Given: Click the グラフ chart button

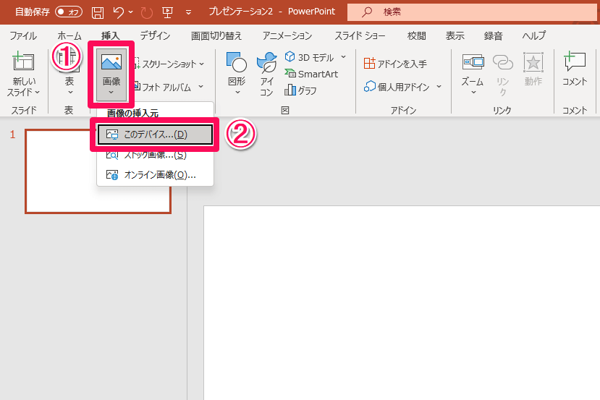Looking at the screenshot, I should [300, 90].
